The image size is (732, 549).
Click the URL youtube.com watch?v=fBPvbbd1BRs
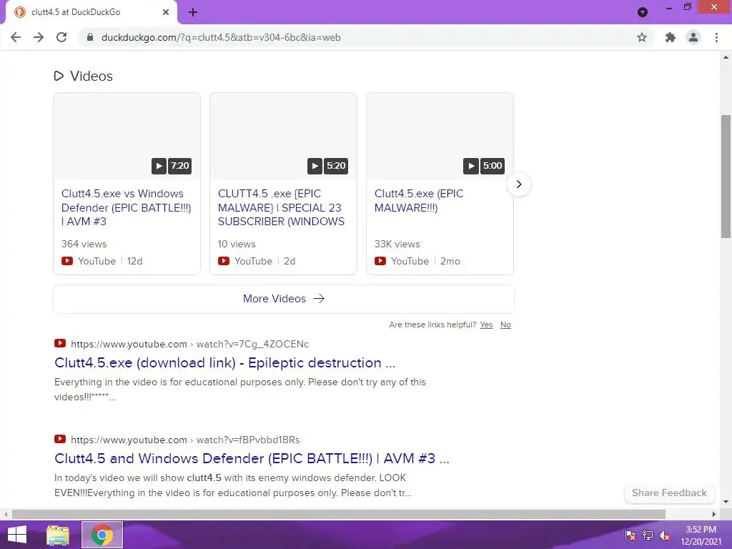185,440
